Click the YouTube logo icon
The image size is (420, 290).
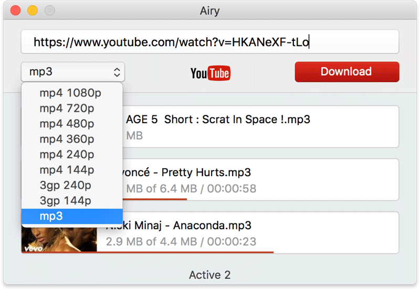click(211, 73)
